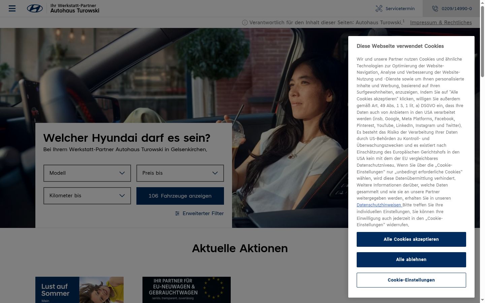
Task: Open Impressum & Rechtliches link
Action: [441, 23]
